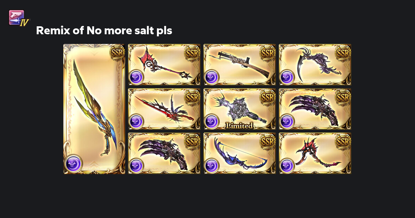Screen dimensions: 415x218
Task: Select the red katana with feathers
Action: [x=164, y=109]
